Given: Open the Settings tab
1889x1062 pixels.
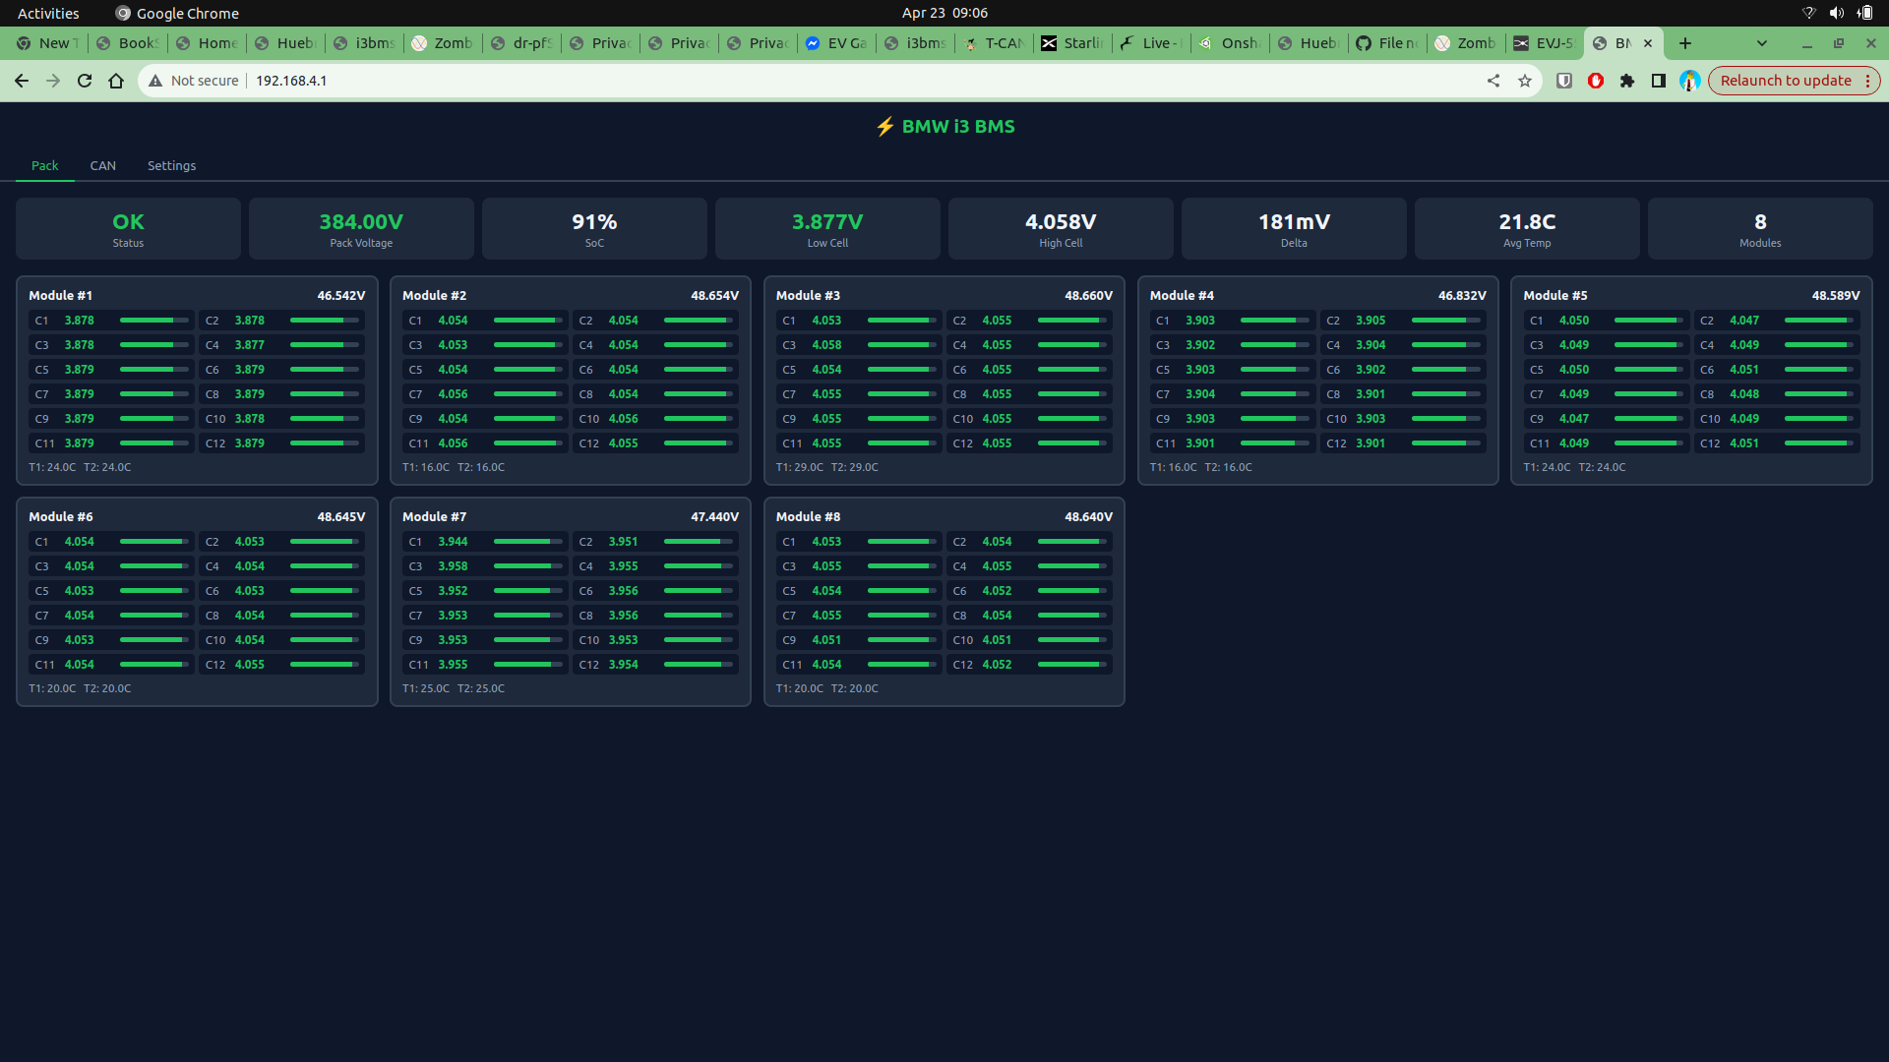Looking at the screenshot, I should tap(171, 165).
